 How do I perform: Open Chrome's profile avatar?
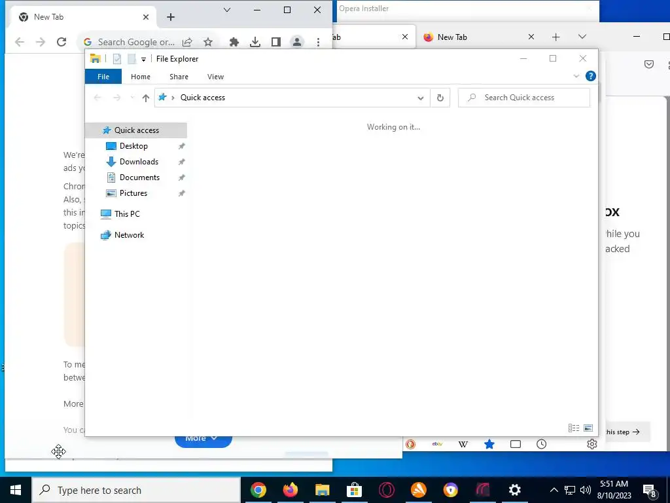coord(297,42)
